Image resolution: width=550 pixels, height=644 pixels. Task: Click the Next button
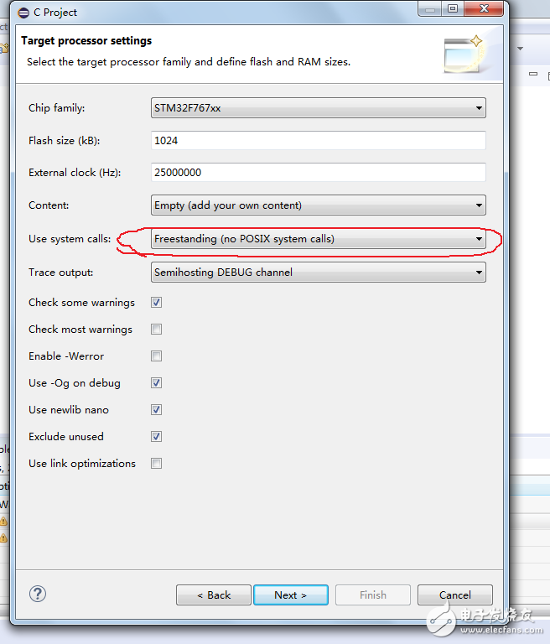click(290, 595)
